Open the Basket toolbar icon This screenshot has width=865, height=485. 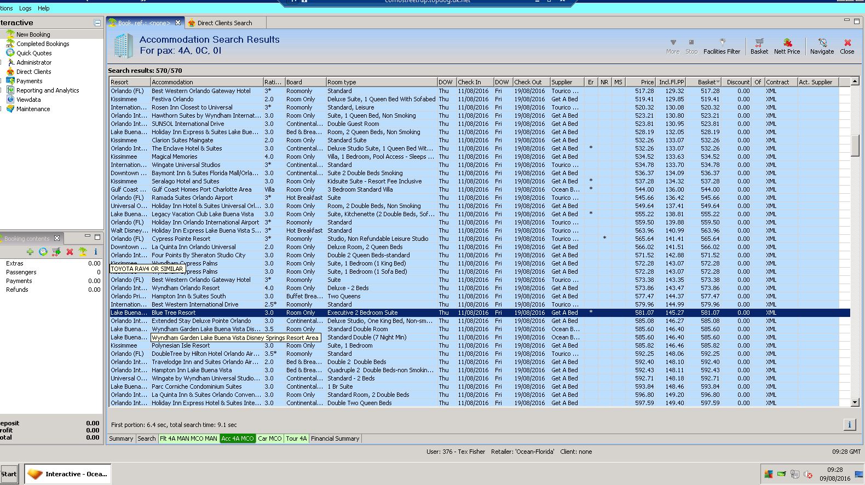(x=759, y=46)
